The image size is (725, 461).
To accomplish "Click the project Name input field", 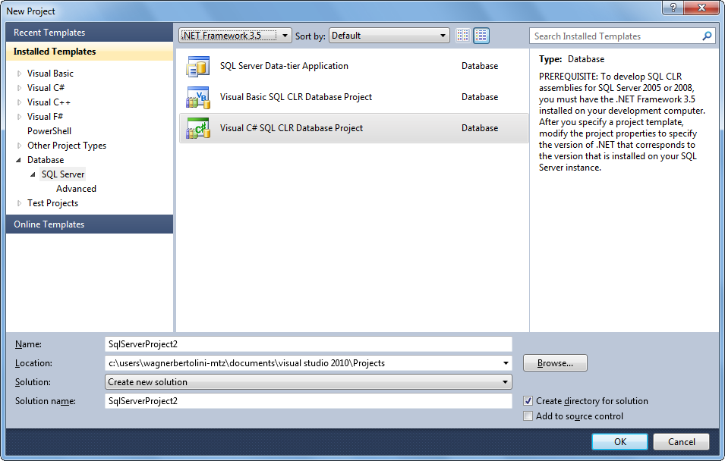I will (x=308, y=344).
